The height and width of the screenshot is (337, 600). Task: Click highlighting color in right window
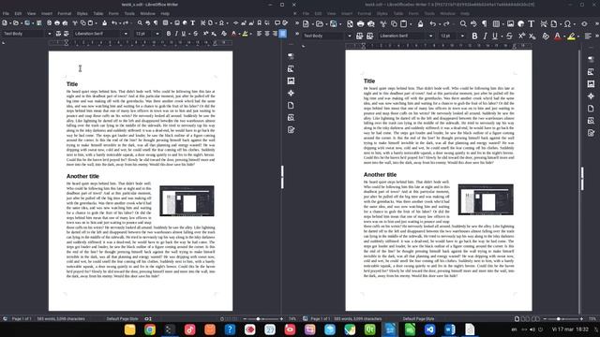(571, 37)
